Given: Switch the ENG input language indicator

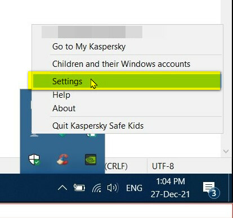Looking at the screenshot, I should point(134,188).
